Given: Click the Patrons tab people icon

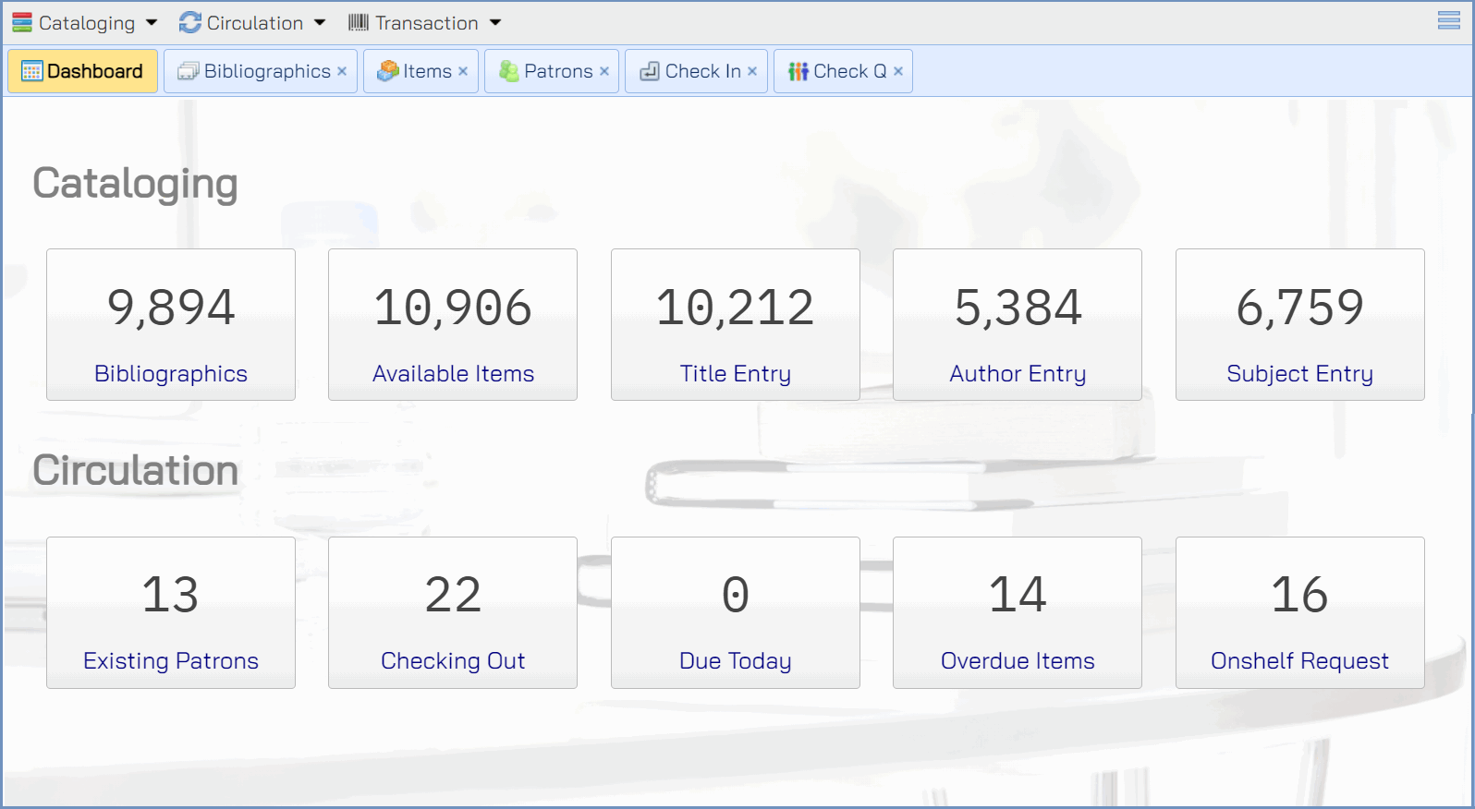Looking at the screenshot, I should tap(508, 71).
